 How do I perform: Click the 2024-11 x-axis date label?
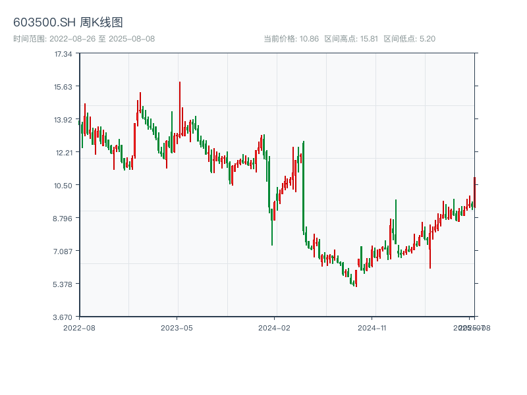[372, 327]
